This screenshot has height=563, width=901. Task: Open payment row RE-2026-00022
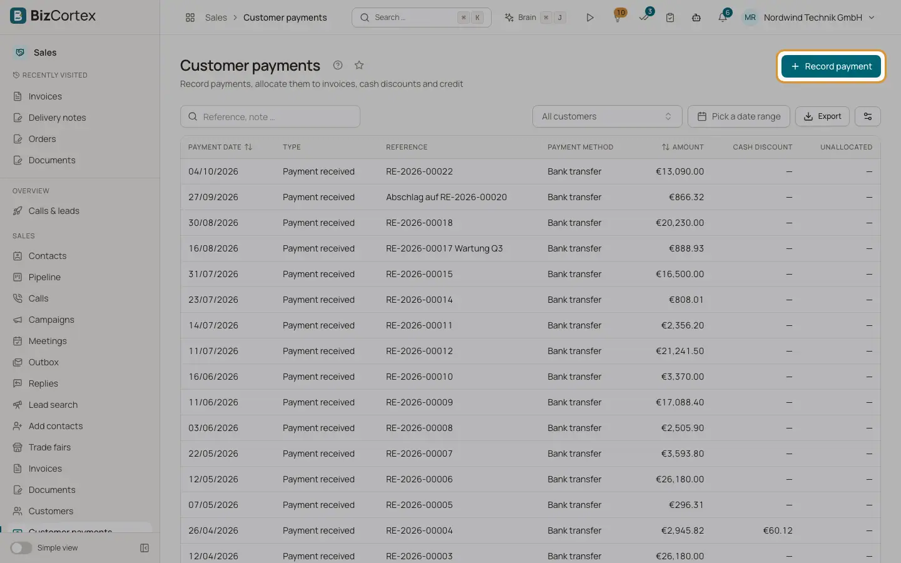[530, 171]
